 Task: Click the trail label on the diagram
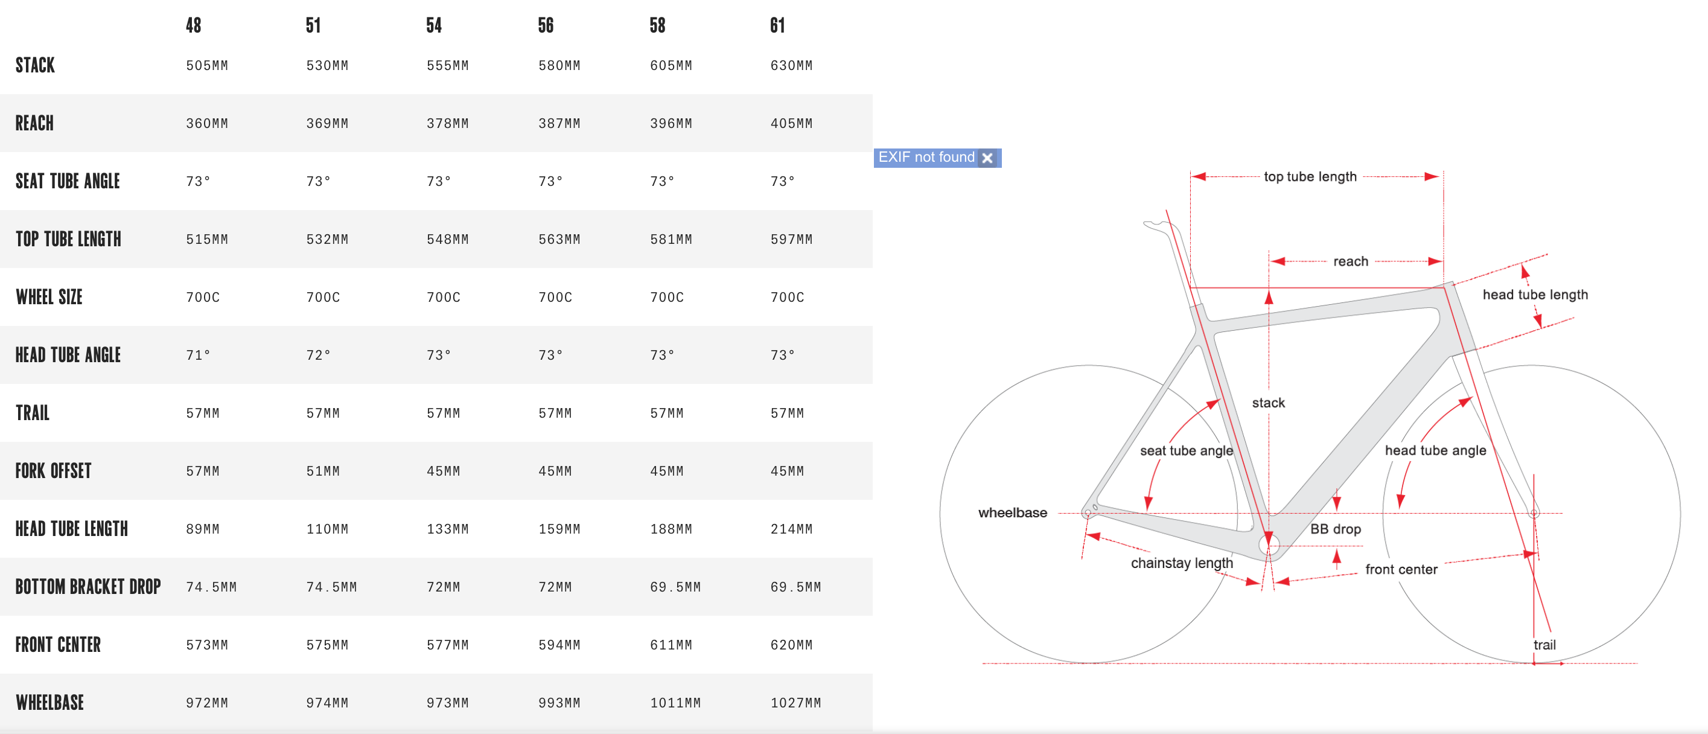tap(1544, 645)
